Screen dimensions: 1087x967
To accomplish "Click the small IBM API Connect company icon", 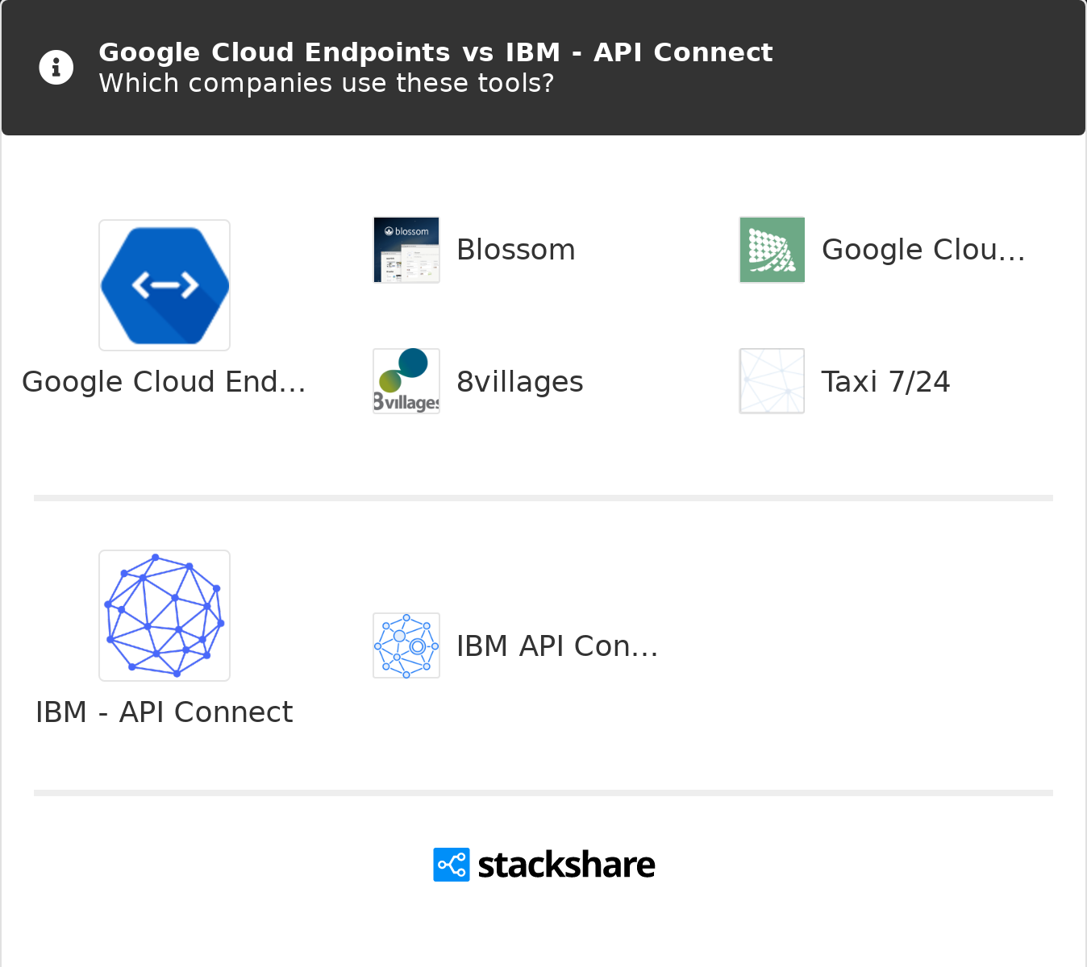I will (406, 645).
